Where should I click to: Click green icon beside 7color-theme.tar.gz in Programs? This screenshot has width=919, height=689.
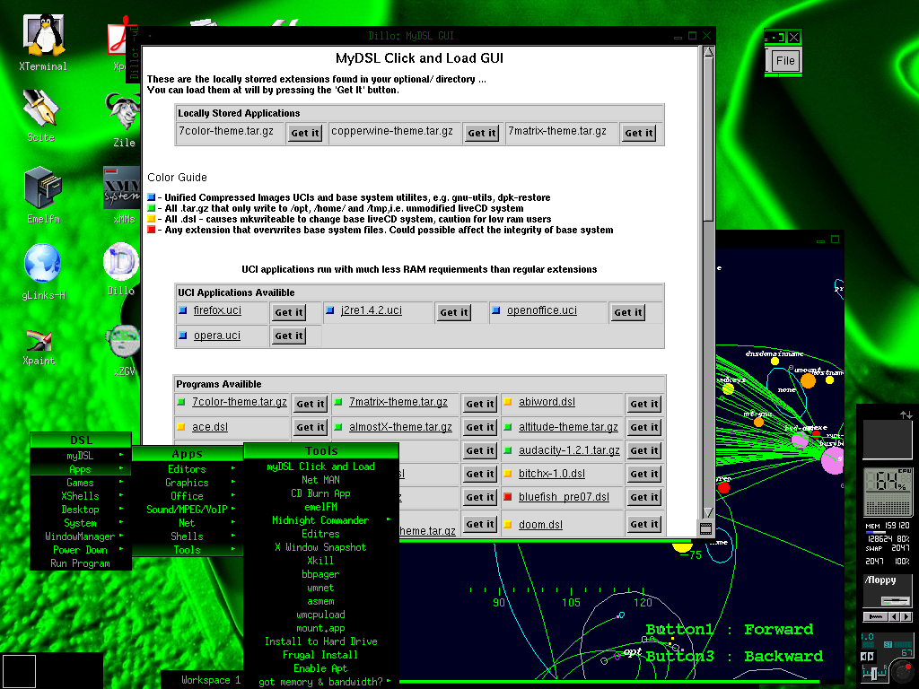[181, 402]
